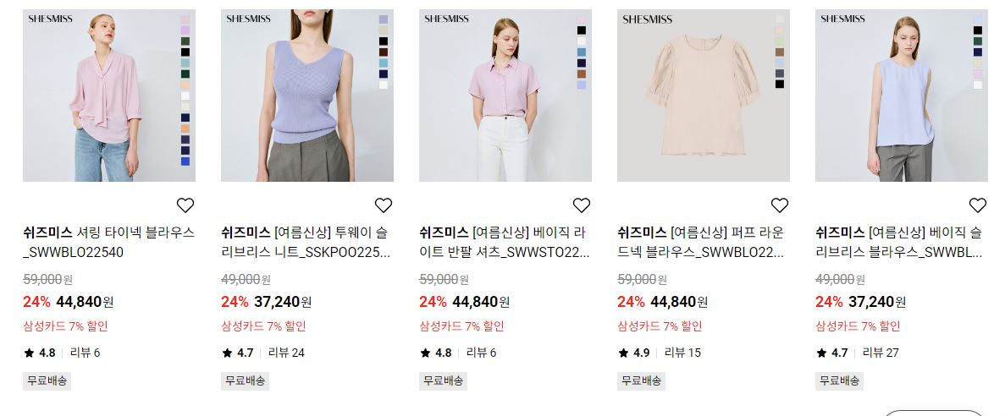Click 무료배송 badge under puff blouse
The width and height of the screenshot is (1005, 416).
click(x=641, y=380)
